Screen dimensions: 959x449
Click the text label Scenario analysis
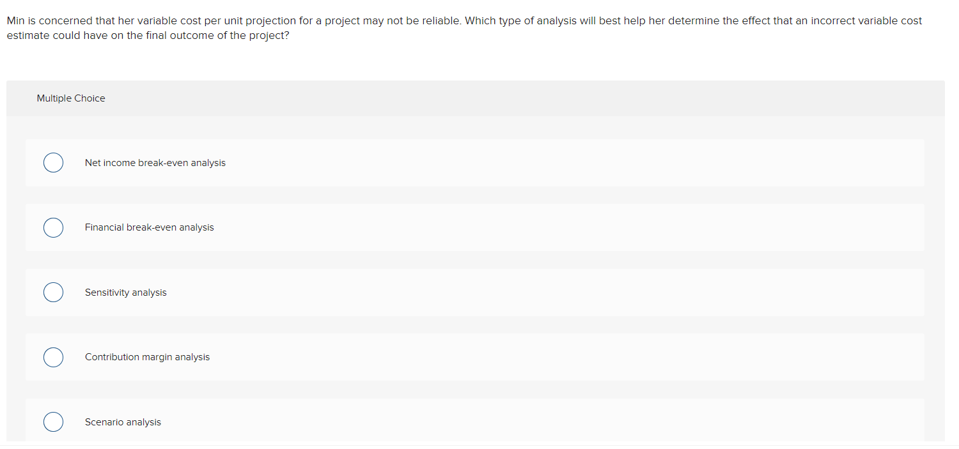click(122, 422)
